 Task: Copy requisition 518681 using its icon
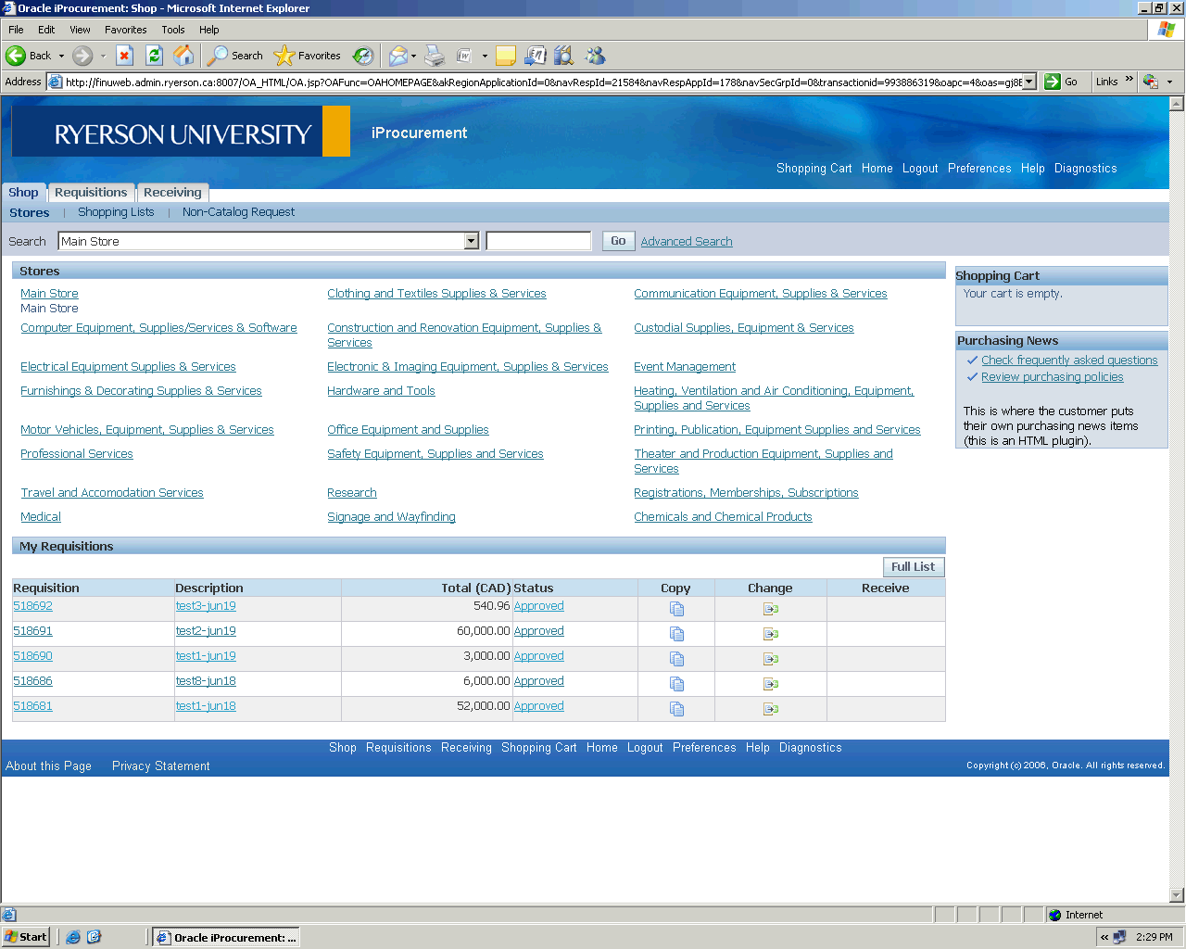[x=676, y=709]
